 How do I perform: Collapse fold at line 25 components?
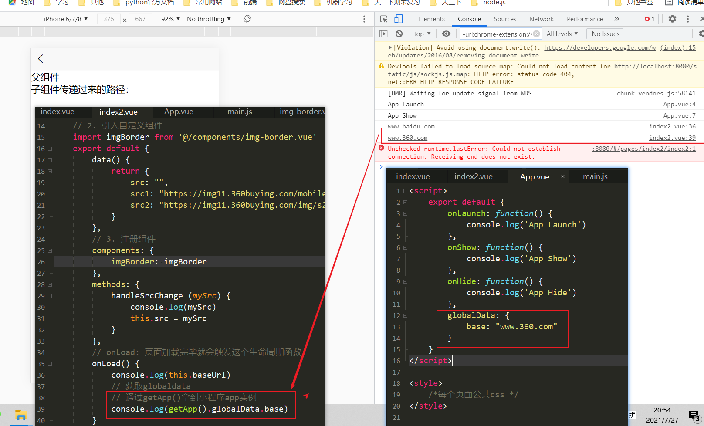(x=50, y=250)
